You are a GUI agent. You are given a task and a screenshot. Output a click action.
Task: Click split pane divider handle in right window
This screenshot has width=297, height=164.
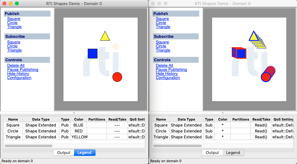coord(223,113)
